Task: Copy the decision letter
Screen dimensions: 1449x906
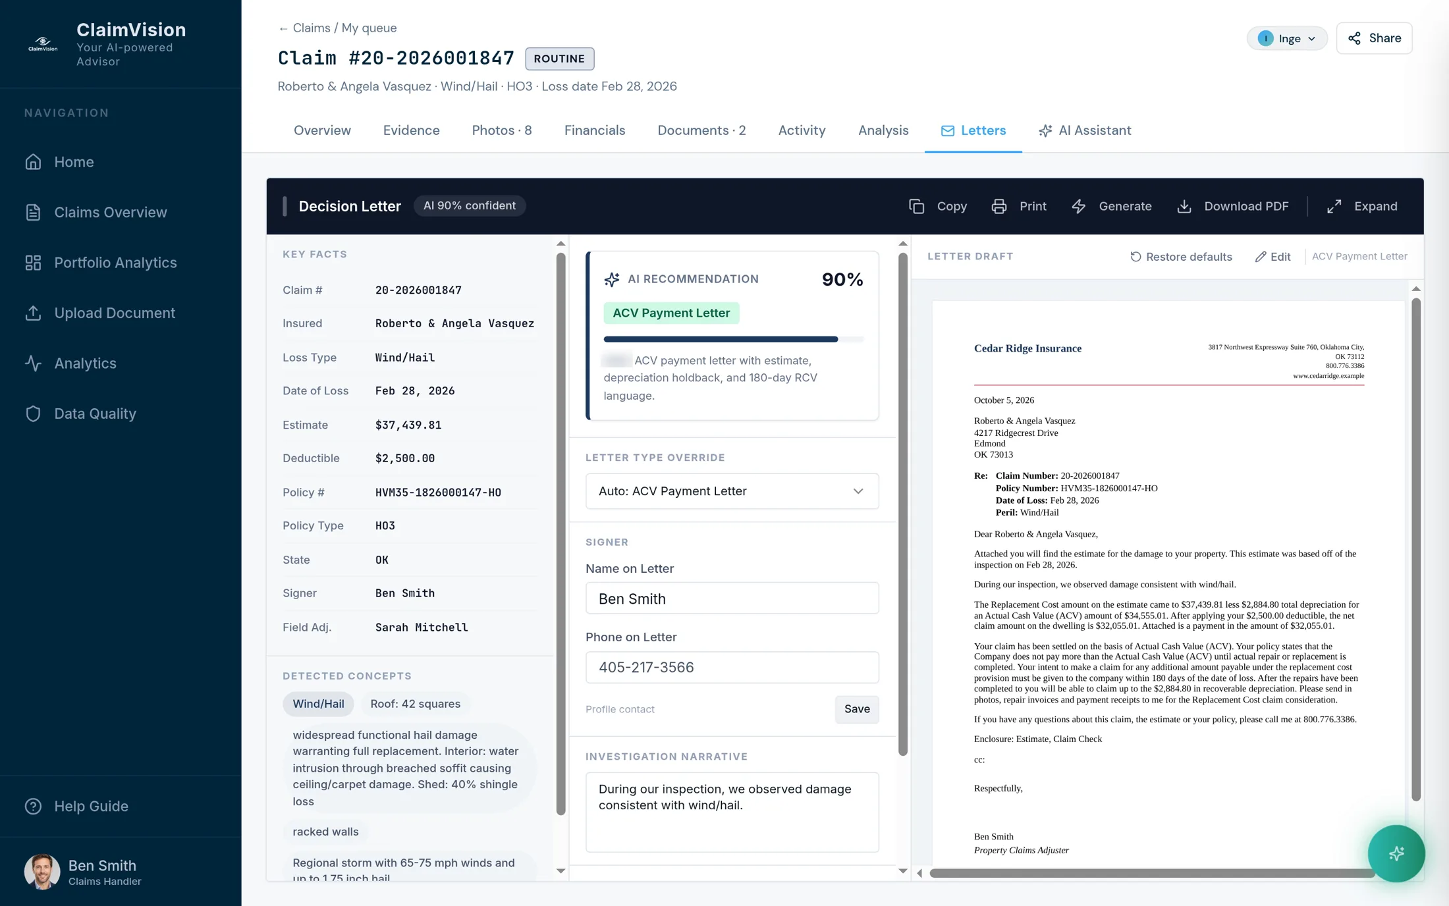Action: 938,206
